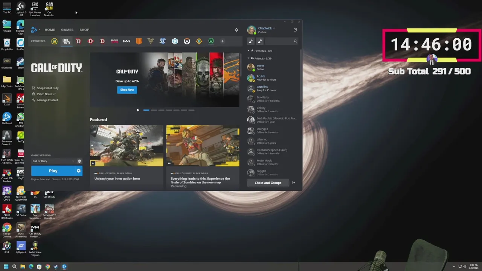Open the Heroes of the Storm icon
482x271 pixels.
tap(175, 41)
